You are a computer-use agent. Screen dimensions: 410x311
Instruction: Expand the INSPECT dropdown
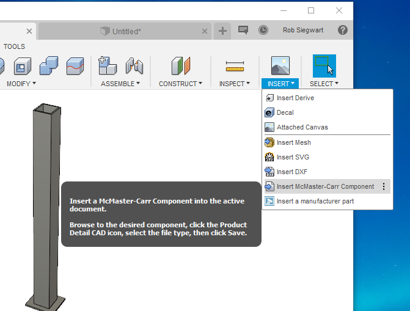click(x=235, y=84)
